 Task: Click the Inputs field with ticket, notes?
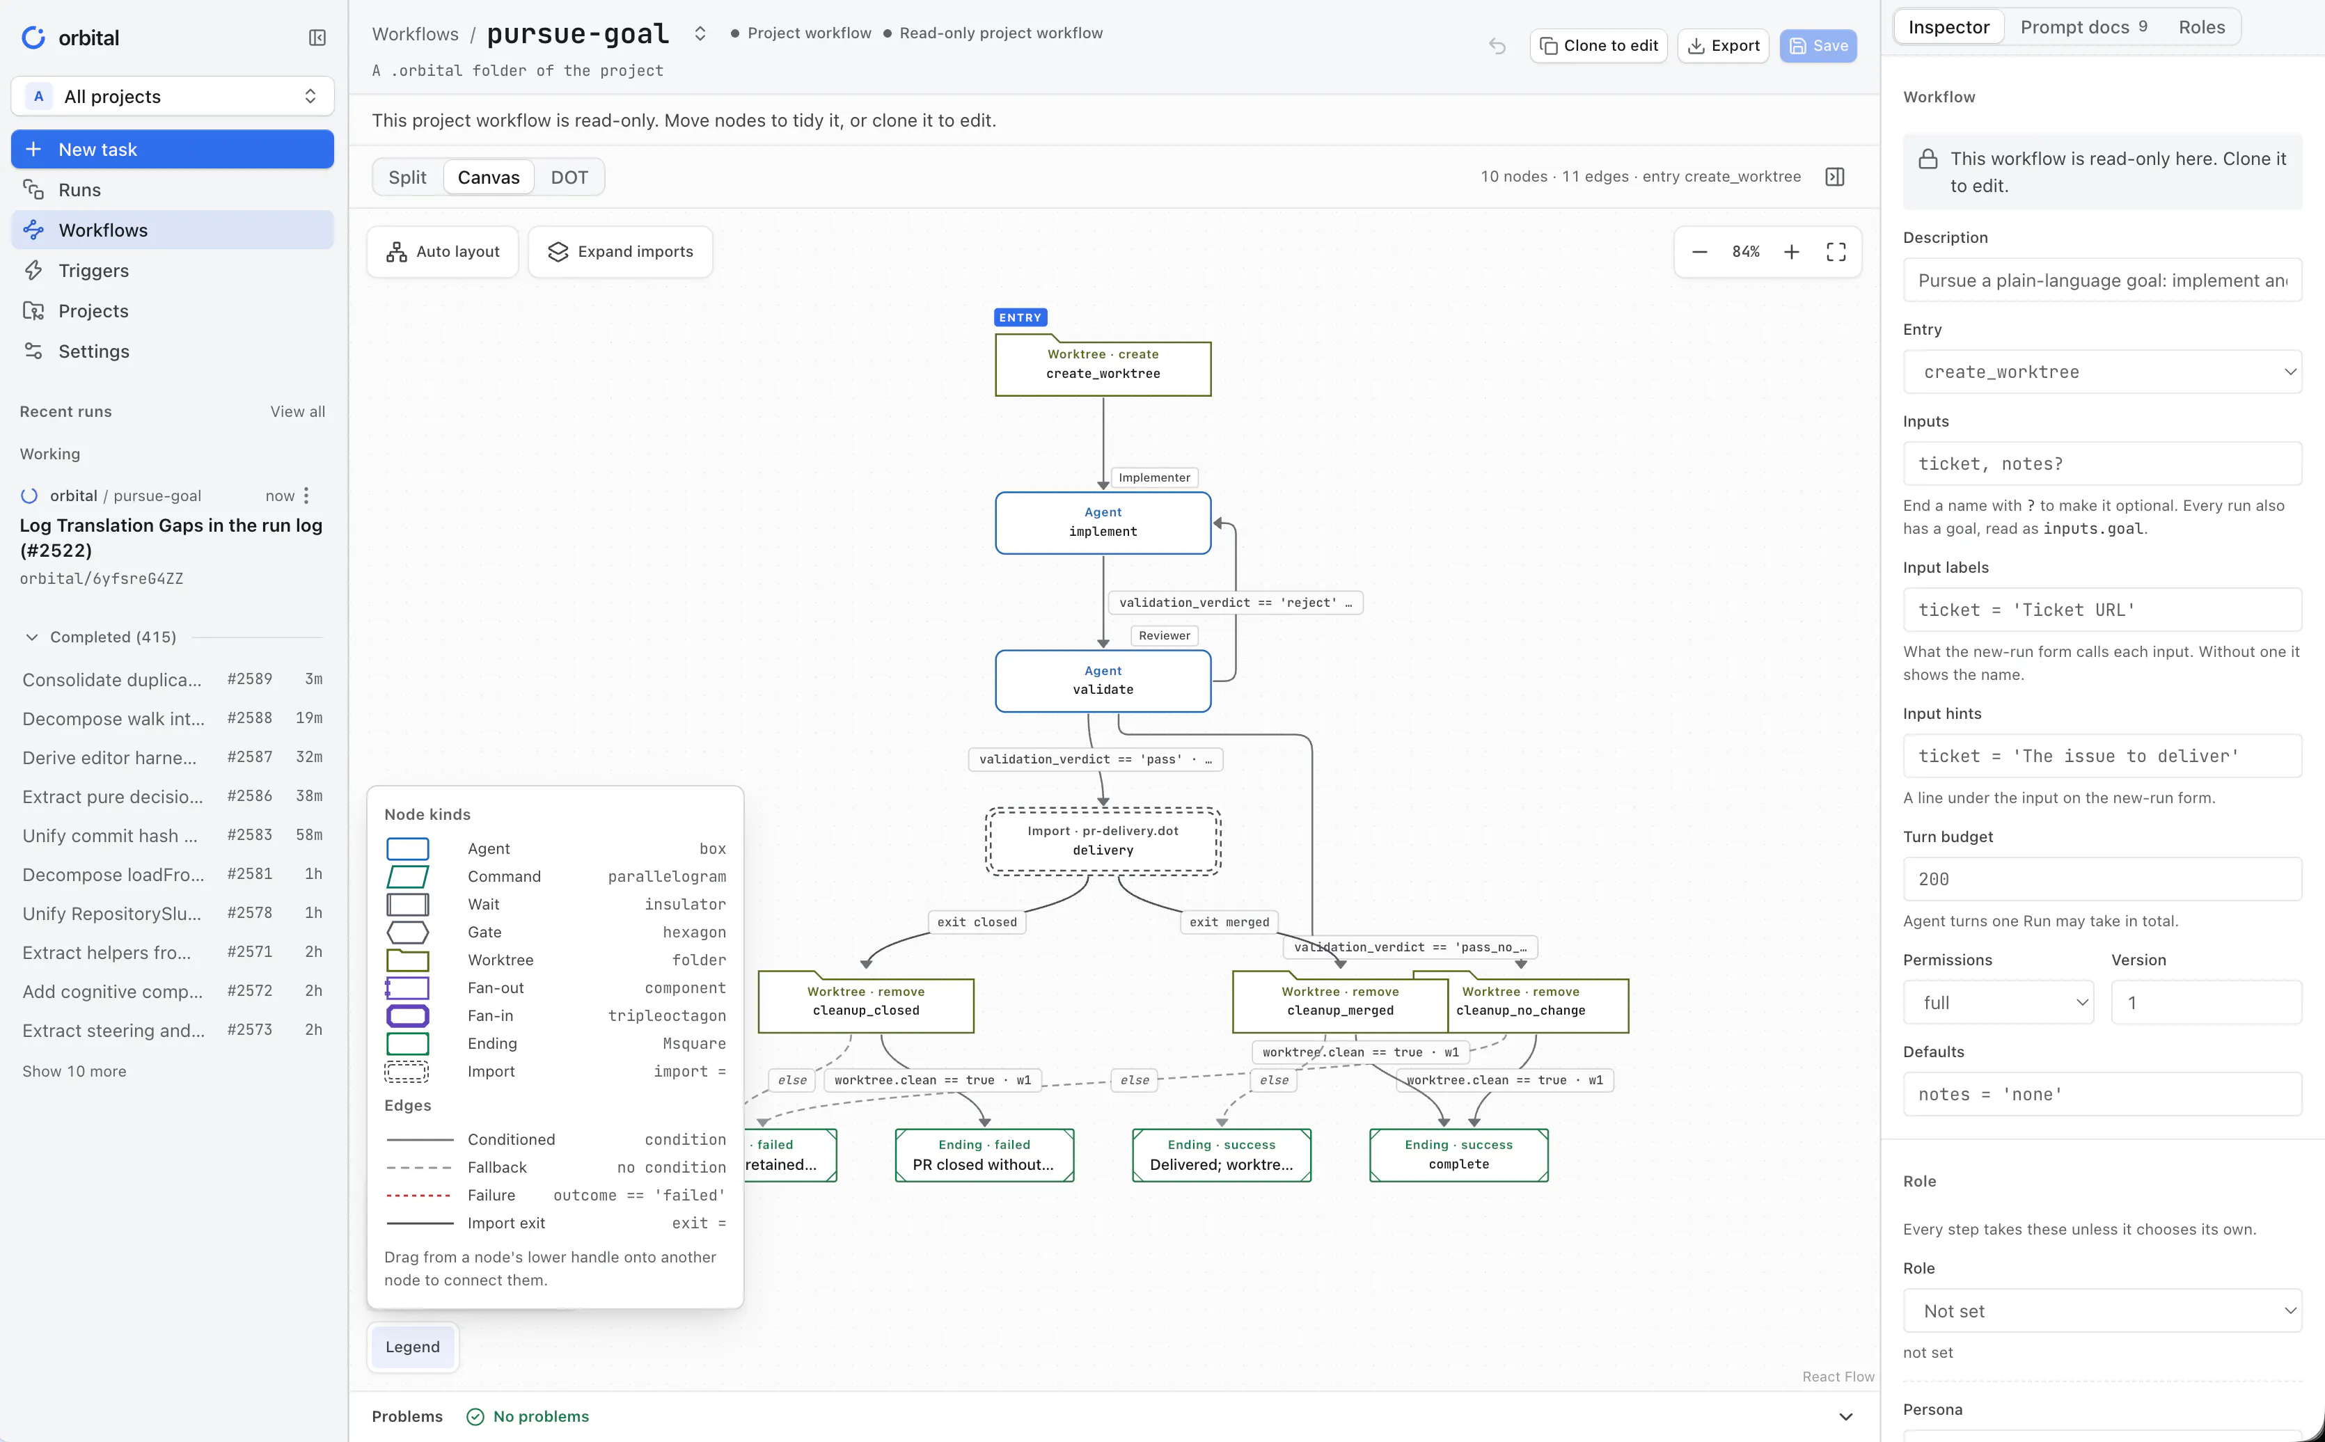point(2103,463)
